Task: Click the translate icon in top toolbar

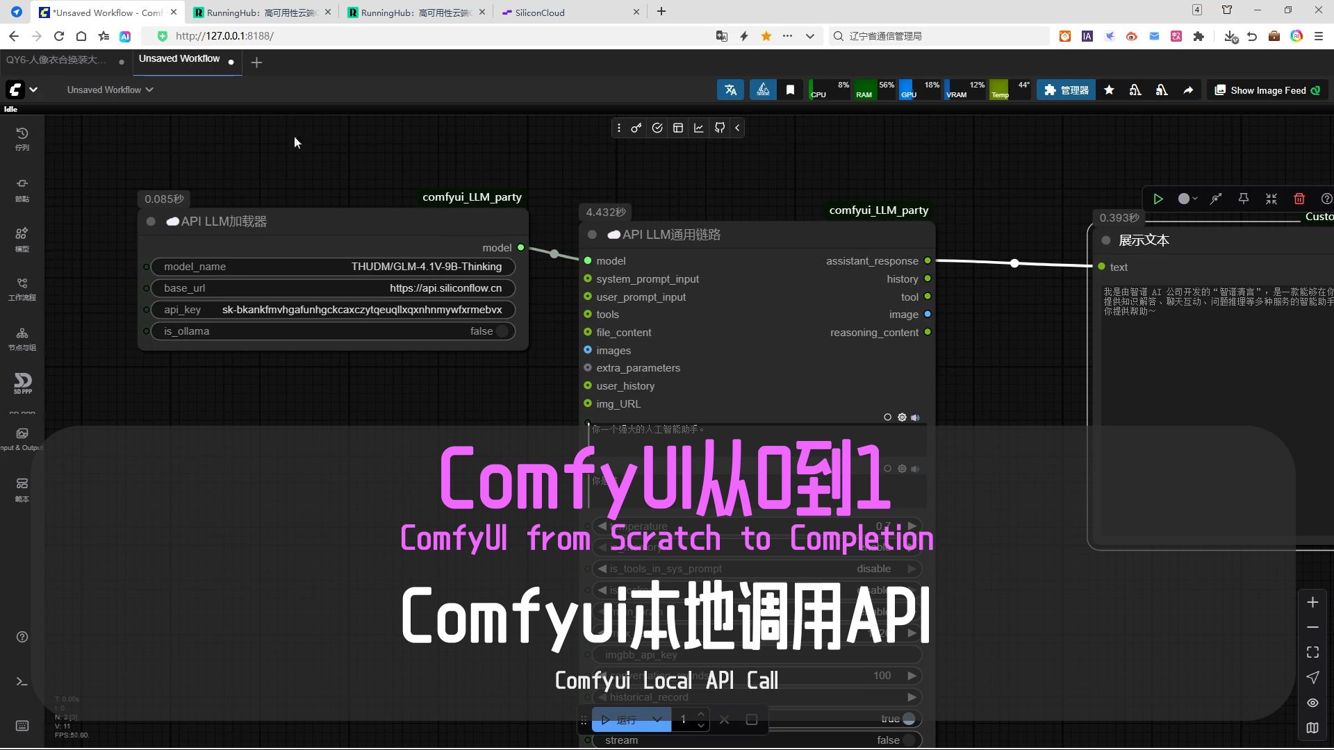Action: click(x=730, y=90)
